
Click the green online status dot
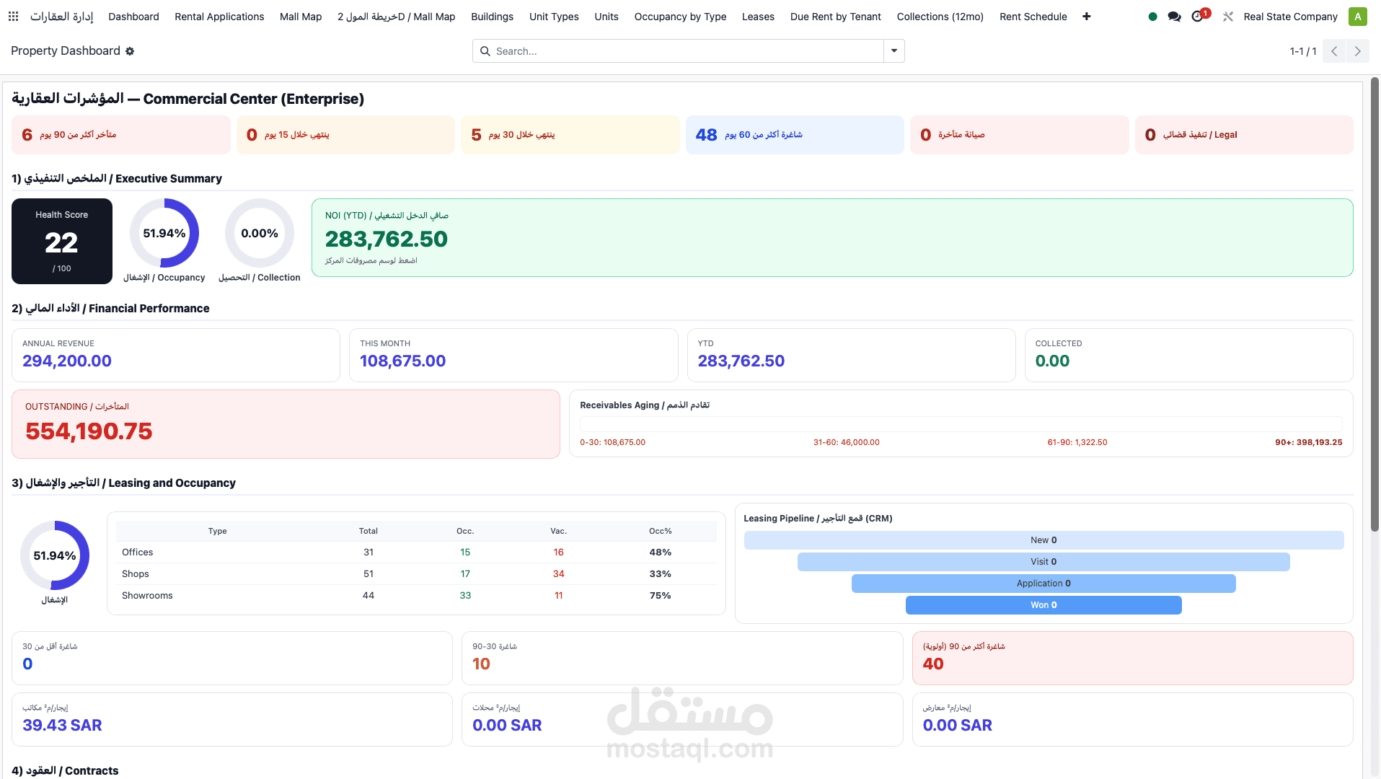click(1152, 16)
